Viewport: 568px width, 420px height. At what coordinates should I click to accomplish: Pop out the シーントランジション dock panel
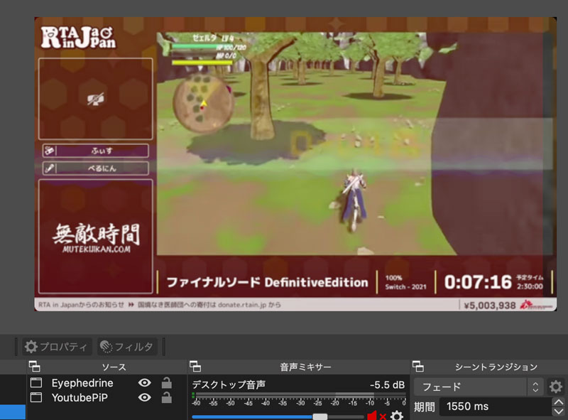(418, 367)
